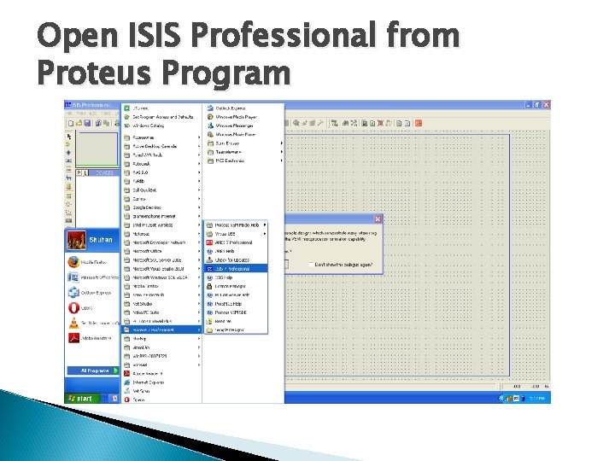Viewport: 615px width, 461px height.
Task: Expand Games folder arrow
Action: click(199, 199)
